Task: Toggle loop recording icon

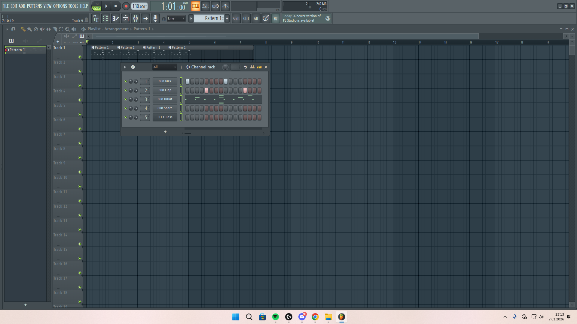Action: tap(215, 6)
